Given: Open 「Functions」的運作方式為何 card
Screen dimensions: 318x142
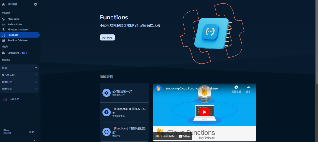Looking at the screenshot, I should [x=125, y=112].
